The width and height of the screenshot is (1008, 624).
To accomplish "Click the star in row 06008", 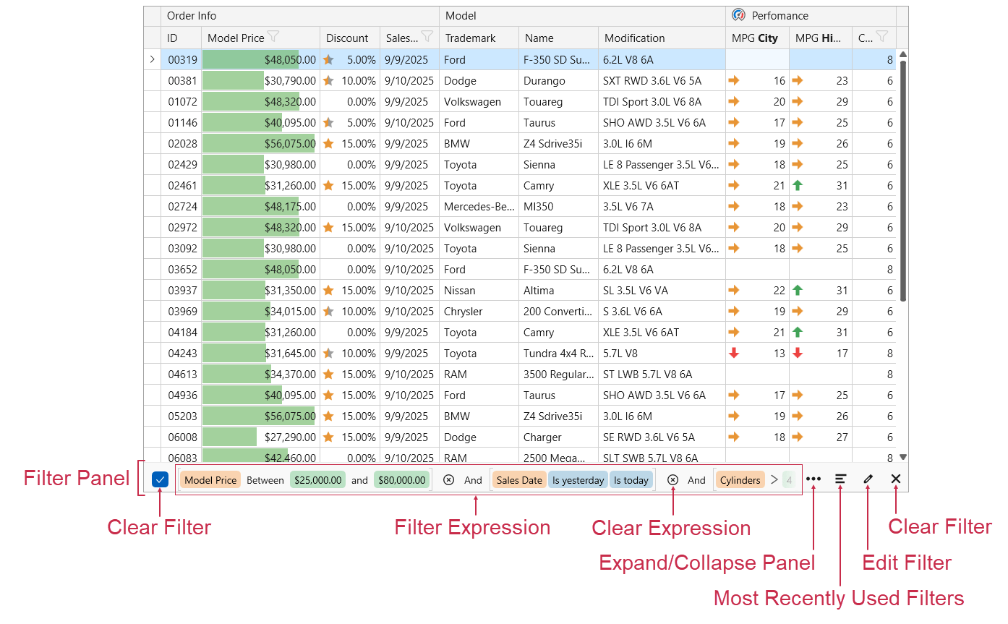I will pos(328,437).
